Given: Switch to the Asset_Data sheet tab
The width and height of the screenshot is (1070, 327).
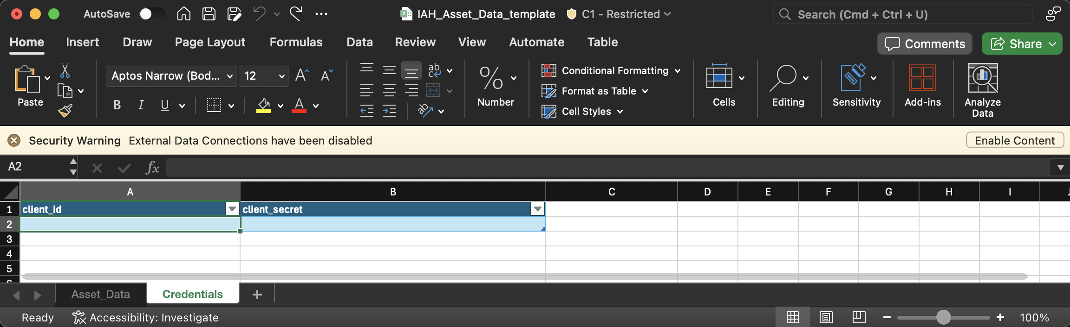Looking at the screenshot, I should (101, 294).
